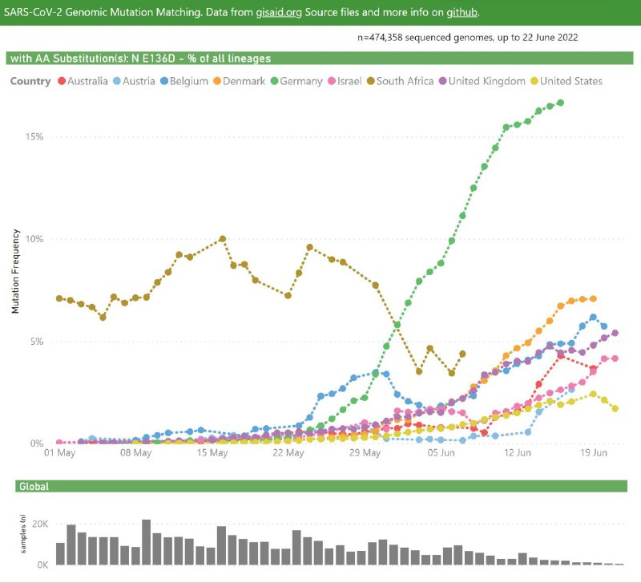The height and width of the screenshot is (583, 641).
Task: Select the United States legend label
Action: coord(571,81)
